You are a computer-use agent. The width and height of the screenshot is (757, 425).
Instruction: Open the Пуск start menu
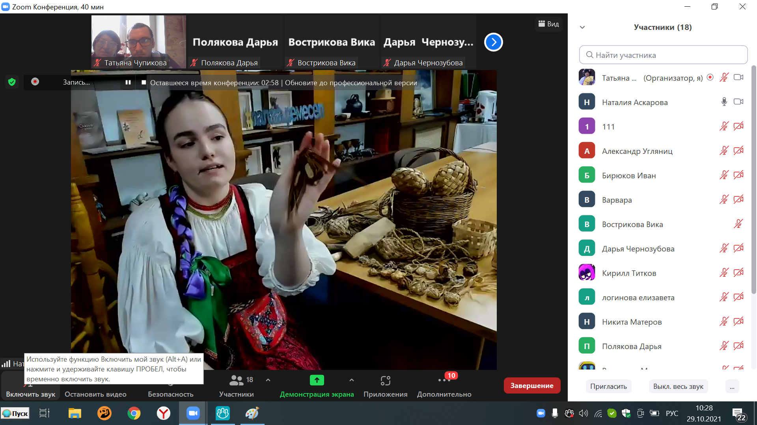pos(15,413)
